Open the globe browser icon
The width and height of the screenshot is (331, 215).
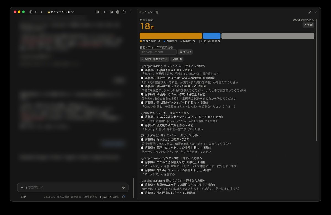tap(118, 12)
